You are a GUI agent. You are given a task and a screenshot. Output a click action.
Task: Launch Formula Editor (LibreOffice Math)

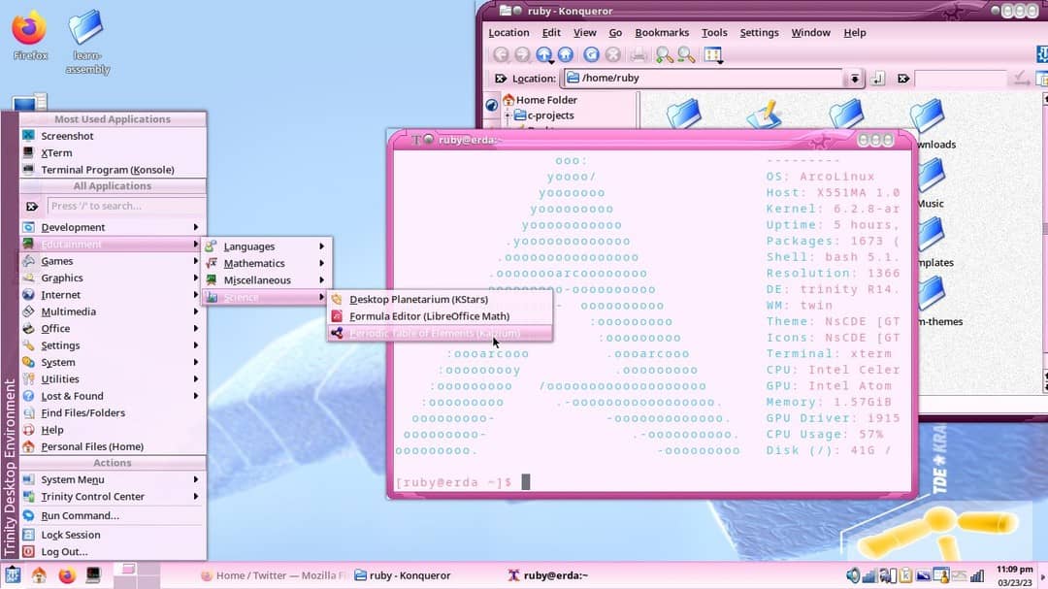click(x=440, y=316)
